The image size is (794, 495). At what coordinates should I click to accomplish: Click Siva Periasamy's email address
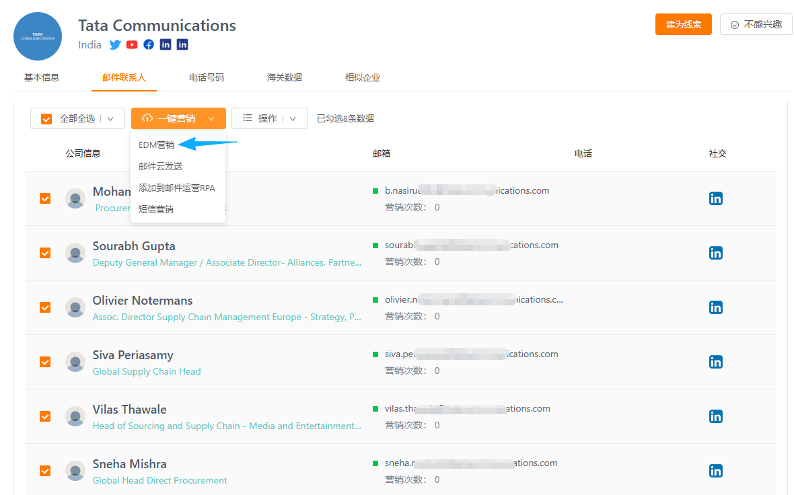coord(472,354)
